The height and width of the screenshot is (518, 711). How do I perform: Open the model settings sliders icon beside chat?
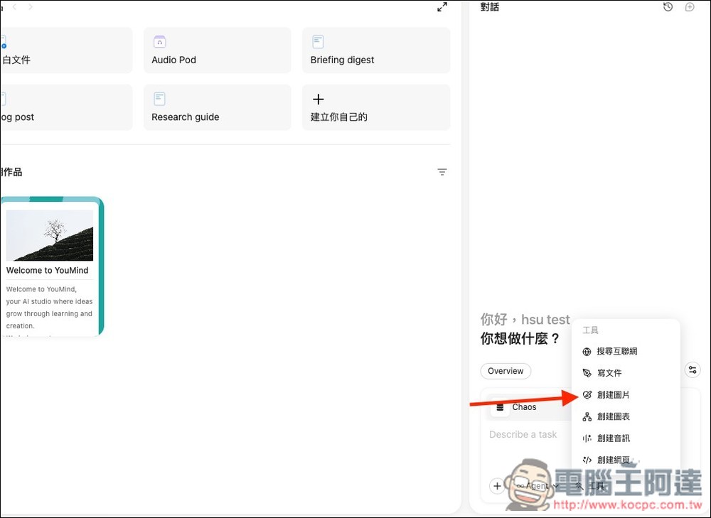tap(693, 369)
